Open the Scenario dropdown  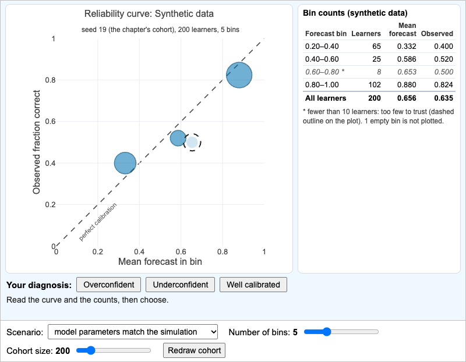133,332
